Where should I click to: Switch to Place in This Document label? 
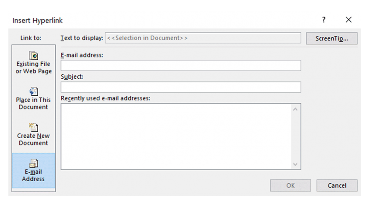coord(33,103)
